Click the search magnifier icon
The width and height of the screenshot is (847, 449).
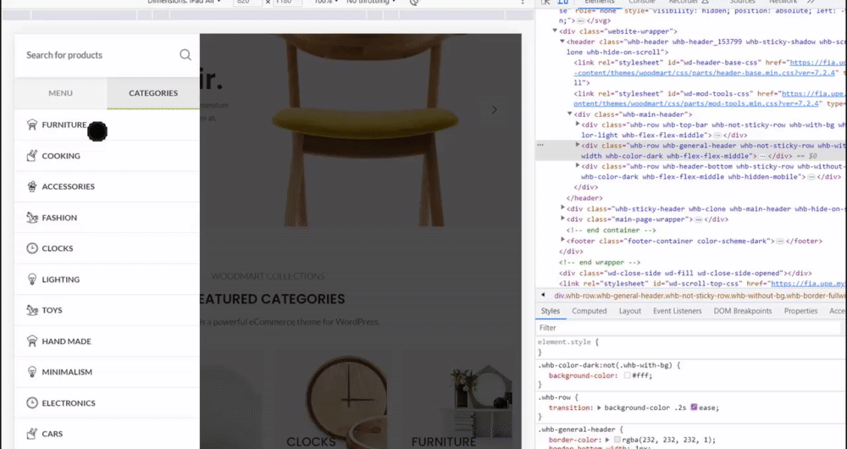pos(185,54)
